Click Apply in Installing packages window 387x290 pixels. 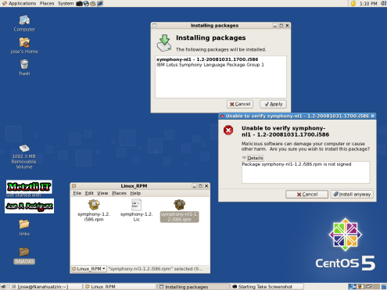pyautogui.click(x=273, y=104)
